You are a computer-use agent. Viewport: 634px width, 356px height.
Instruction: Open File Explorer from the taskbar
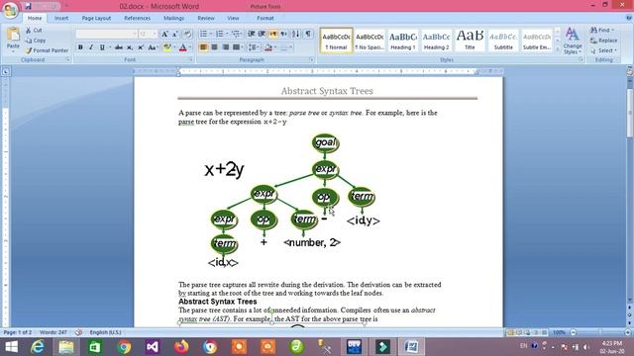[x=66, y=347]
